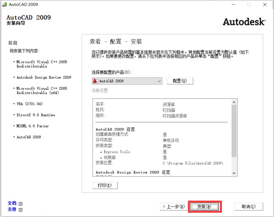Click the 配置(O) button
The height and width of the screenshot is (217, 274).
(x=180, y=81)
